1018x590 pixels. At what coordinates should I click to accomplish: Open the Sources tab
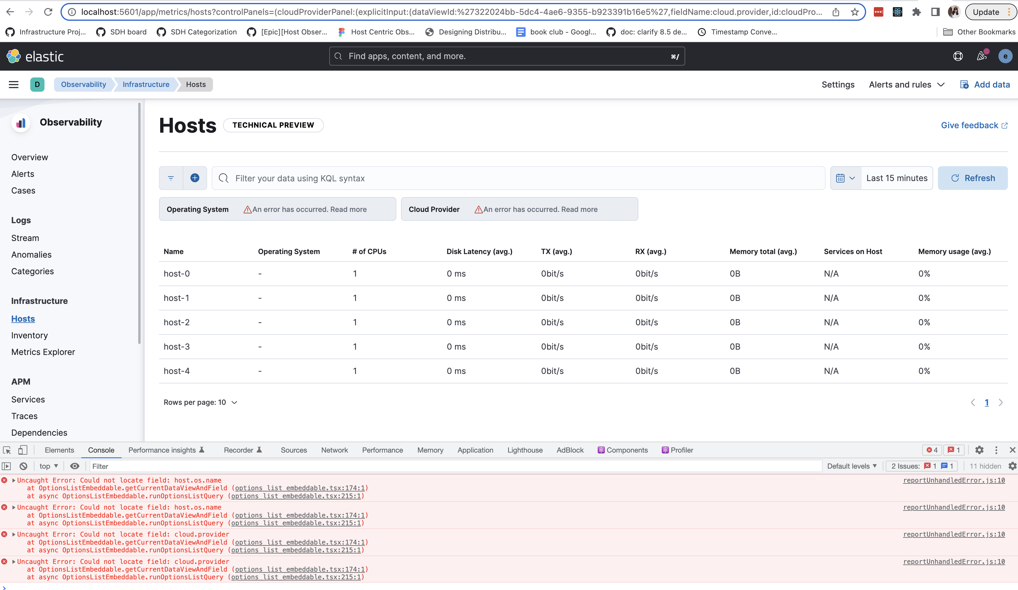[294, 450]
